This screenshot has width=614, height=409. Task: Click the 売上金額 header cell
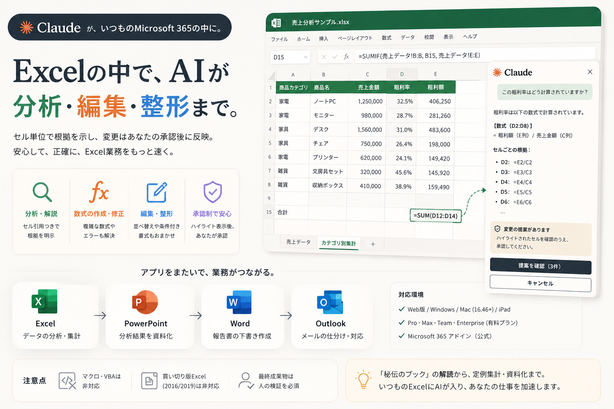click(368, 87)
